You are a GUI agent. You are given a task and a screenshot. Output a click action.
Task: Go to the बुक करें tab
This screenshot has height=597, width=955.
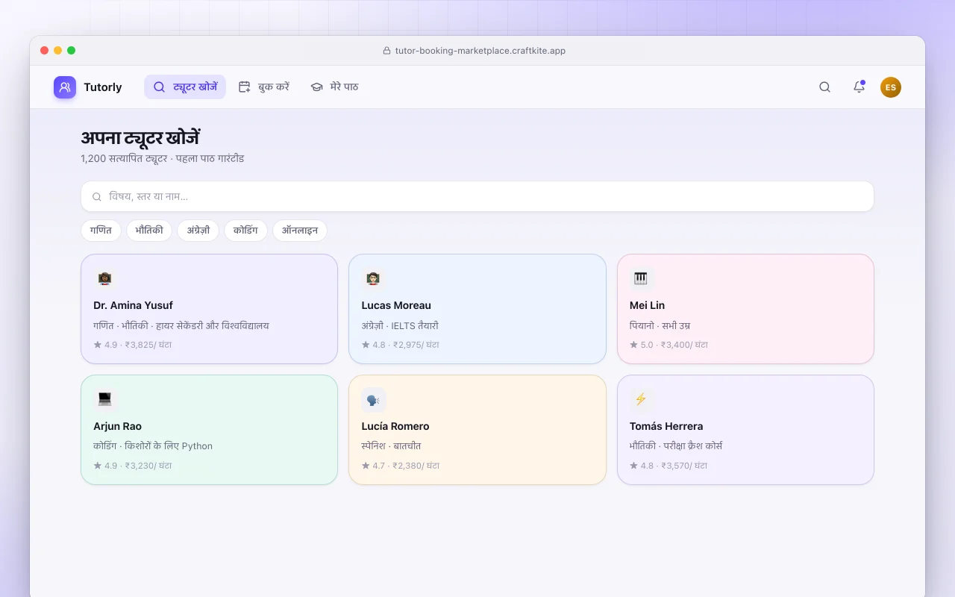click(263, 87)
